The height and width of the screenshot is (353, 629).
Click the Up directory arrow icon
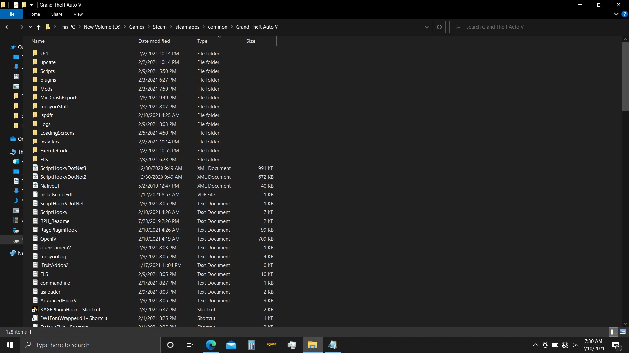[x=38, y=27]
